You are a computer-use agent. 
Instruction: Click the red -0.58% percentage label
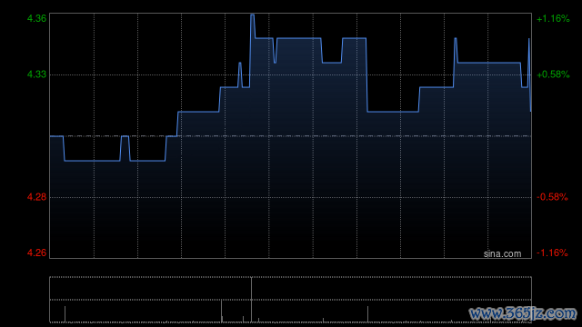coord(552,197)
